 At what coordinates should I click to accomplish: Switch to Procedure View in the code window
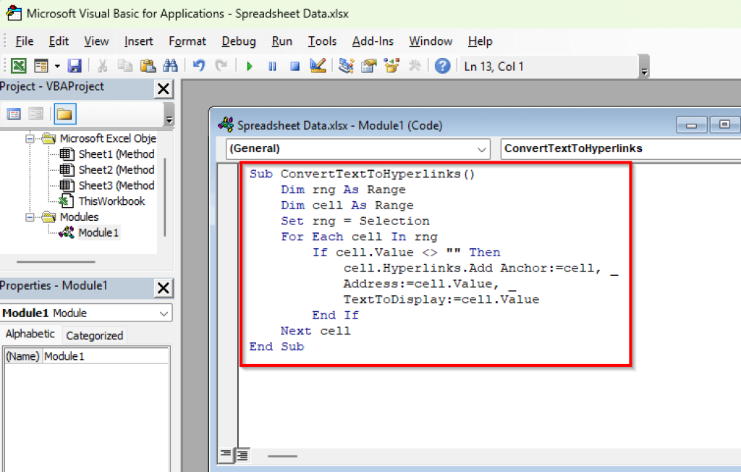[x=225, y=456]
